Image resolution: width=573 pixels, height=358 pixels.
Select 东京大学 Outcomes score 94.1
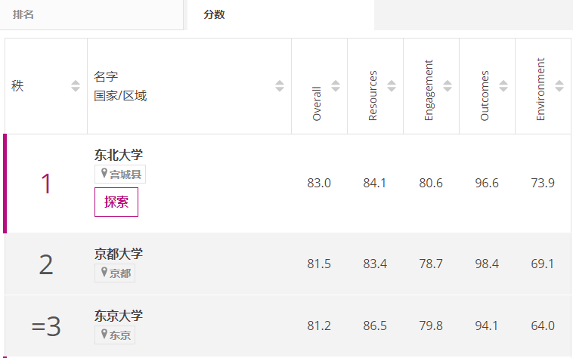[486, 326]
